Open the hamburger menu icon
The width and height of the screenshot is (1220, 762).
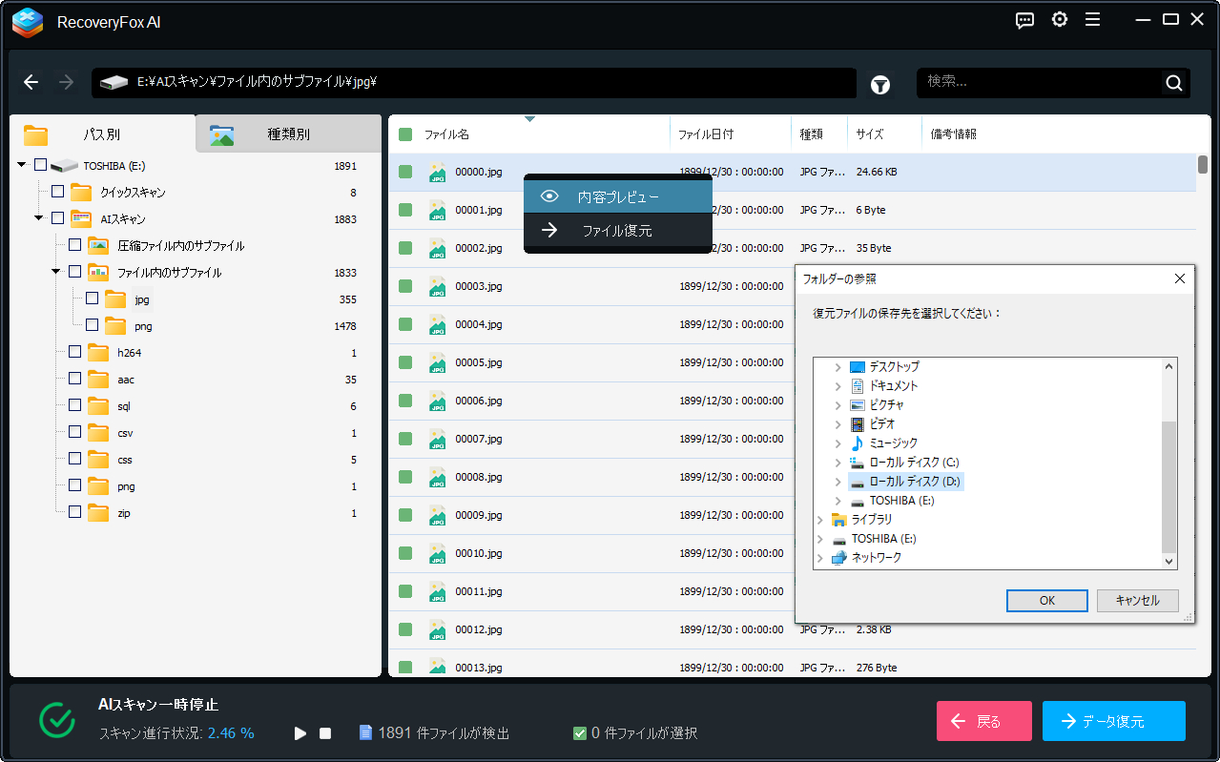click(x=1092, y=20)
